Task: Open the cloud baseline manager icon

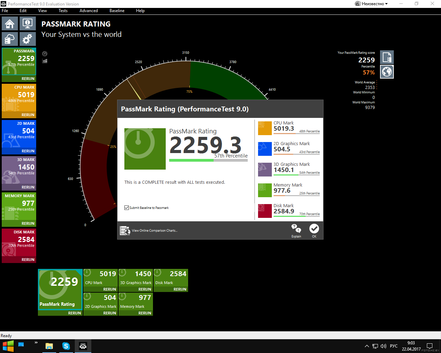Action: [10, 39]
